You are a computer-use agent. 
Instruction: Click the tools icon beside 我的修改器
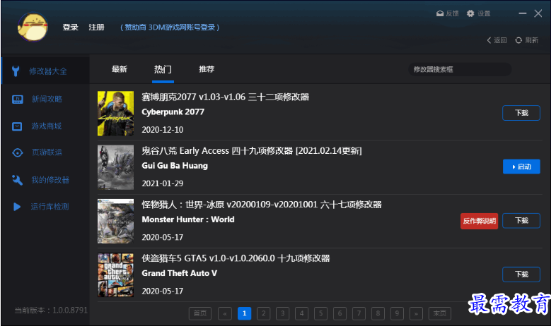(17, 180)
